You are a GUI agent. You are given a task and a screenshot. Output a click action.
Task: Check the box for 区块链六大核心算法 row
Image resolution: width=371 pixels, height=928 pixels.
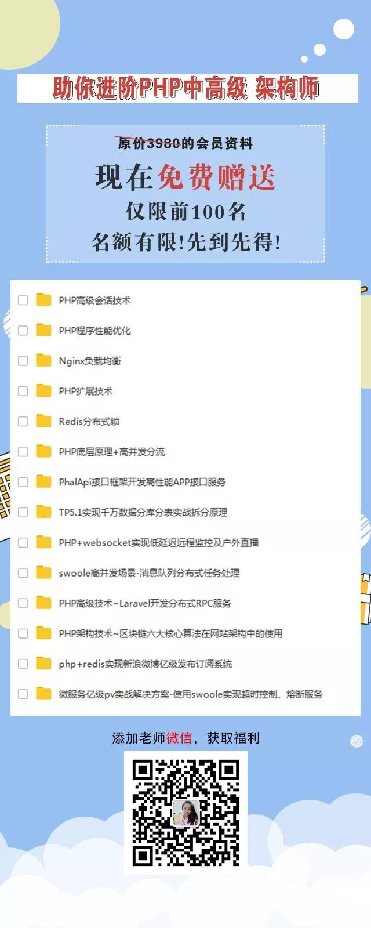tap(23, 633)
